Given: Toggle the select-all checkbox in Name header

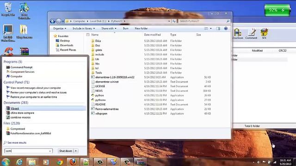Looking at the screenshot, I should [87, 35].
